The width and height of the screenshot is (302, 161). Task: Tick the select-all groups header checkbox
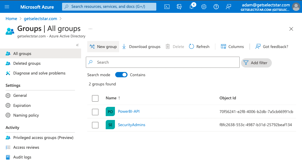click(x=95, y=98)
